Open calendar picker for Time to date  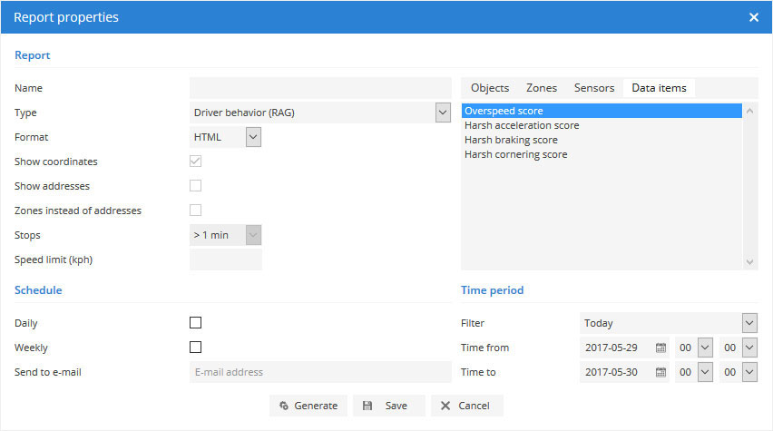[x=660, y=372]
